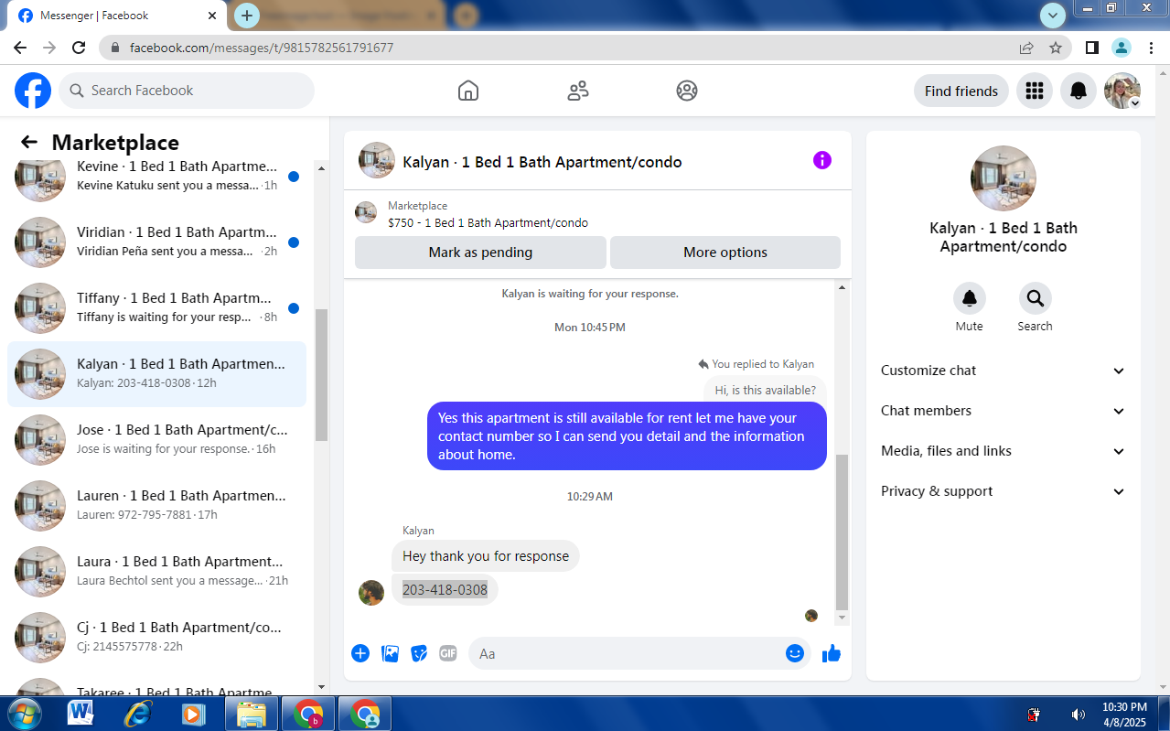Reload the page in browser
Image resolution: width=1170 pixels, height=731 pixels.
[80, 48]
